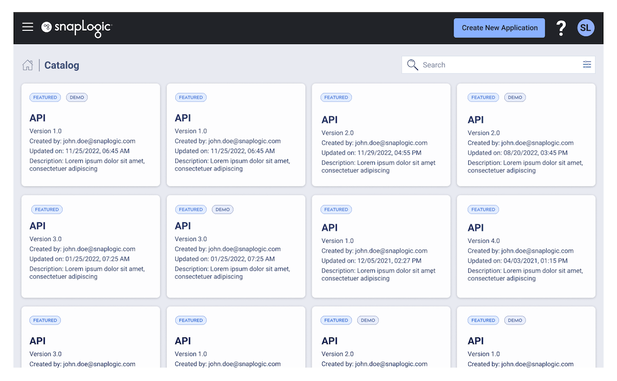Click the FEATURED badge on the Version 4.0 card
Screen dimensions: 617x381
(x=483, y=209)
